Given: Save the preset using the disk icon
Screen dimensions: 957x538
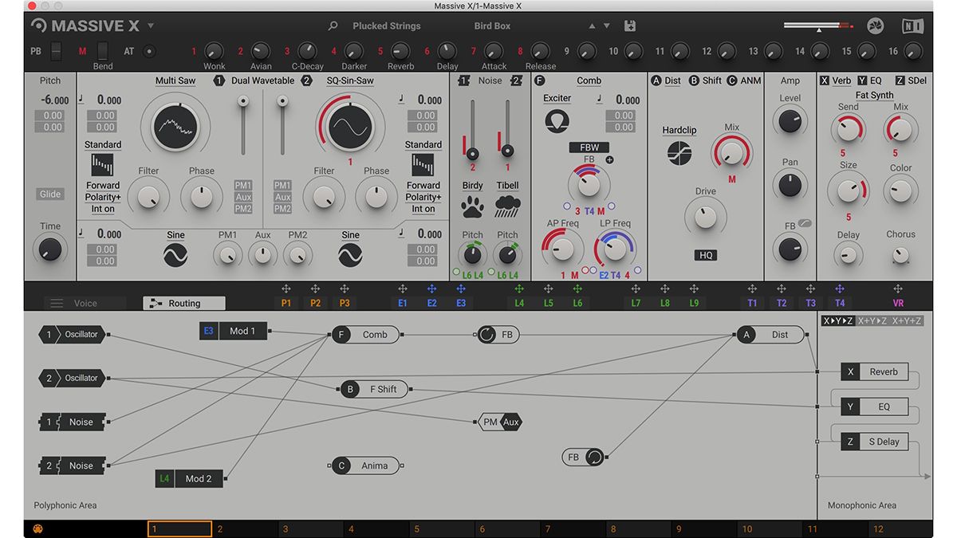Looking at the screenshot, I should [629, 25].
